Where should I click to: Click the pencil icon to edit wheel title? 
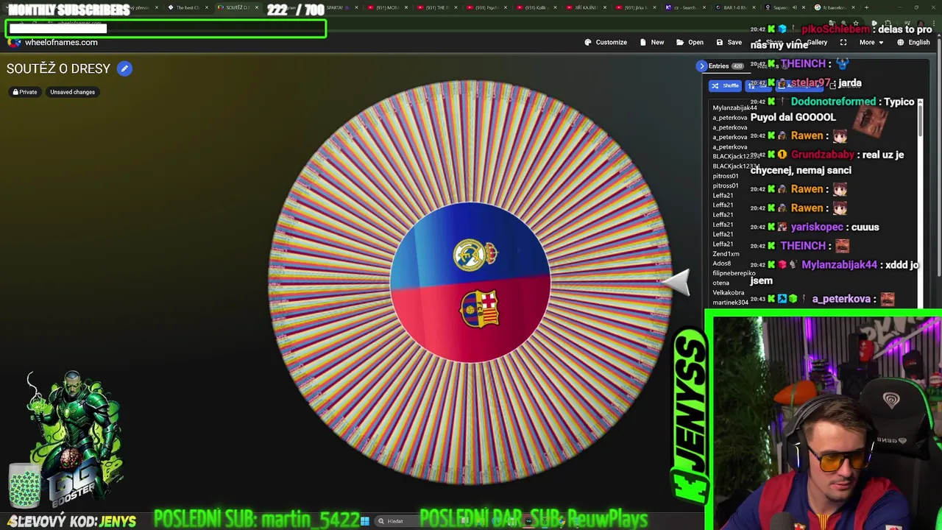[124, 68]
